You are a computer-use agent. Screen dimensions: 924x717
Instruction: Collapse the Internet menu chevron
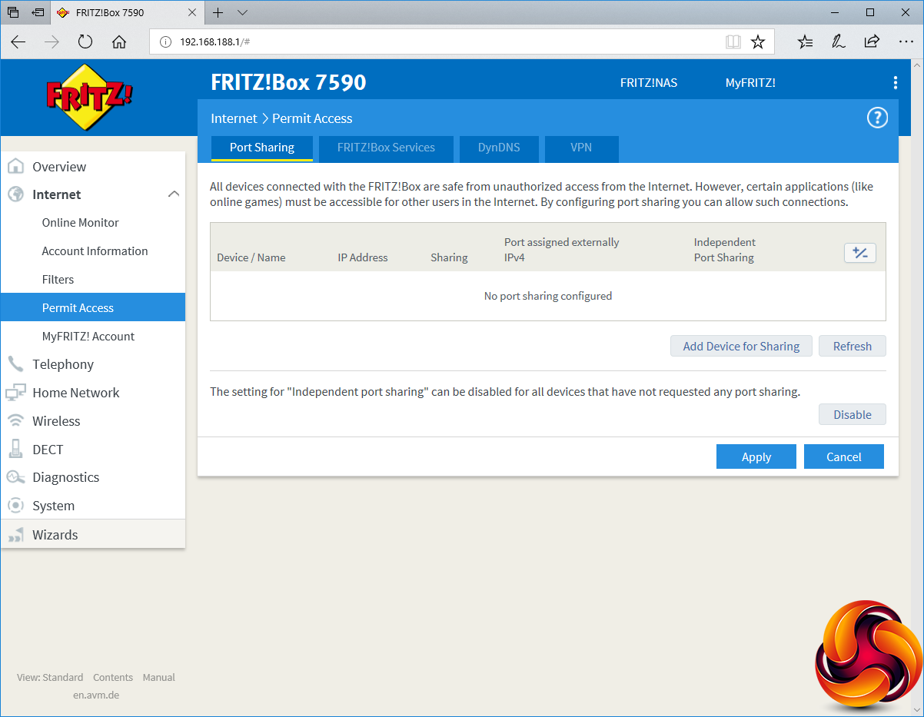(174, 194)
